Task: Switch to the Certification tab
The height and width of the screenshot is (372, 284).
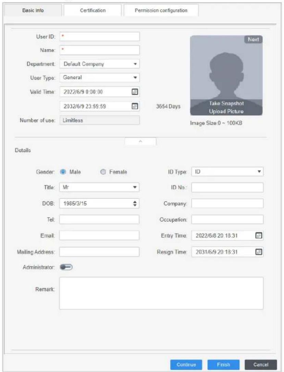Action: (92, 11)
